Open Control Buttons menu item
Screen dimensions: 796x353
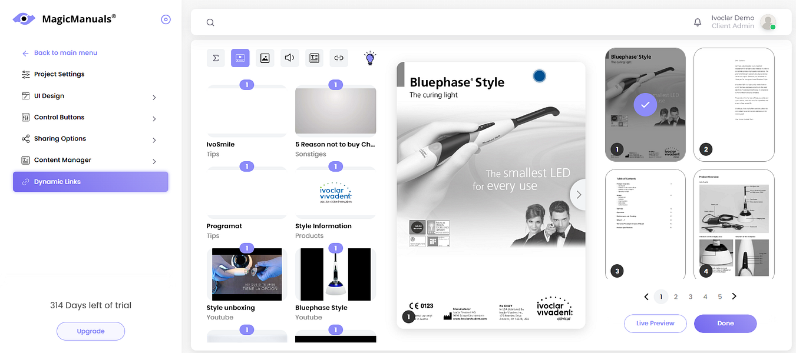[x=90, y=117]
